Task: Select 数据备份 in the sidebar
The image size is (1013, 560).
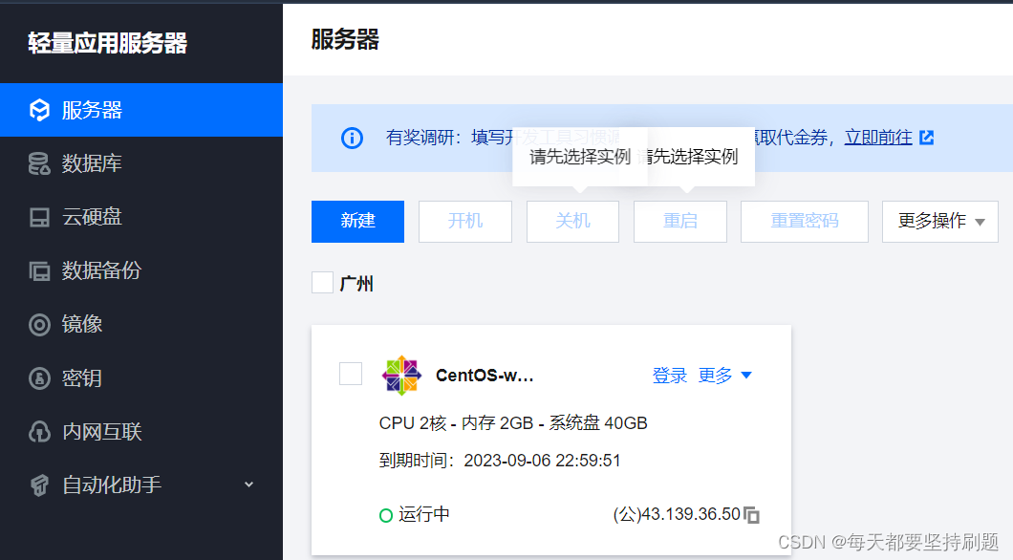Action: pos(141,270)
